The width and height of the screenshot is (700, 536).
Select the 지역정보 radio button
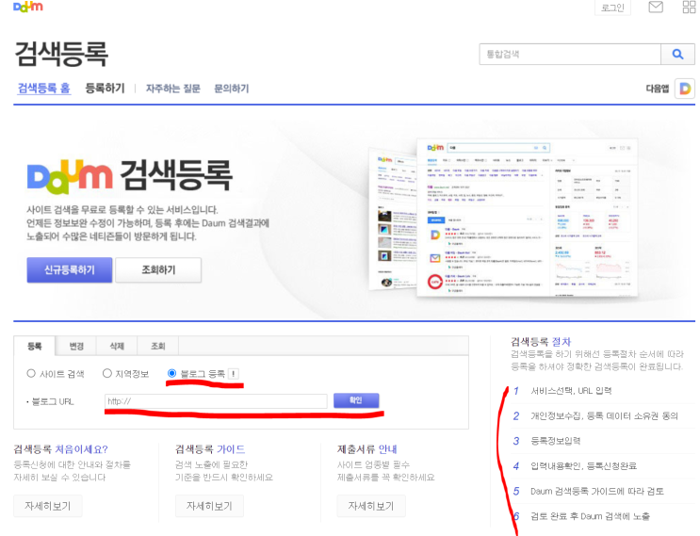click(107, 374)
